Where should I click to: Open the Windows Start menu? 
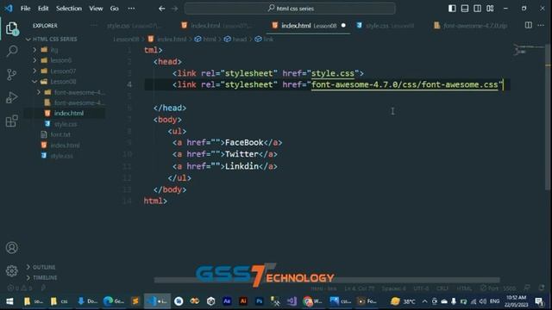9,301
